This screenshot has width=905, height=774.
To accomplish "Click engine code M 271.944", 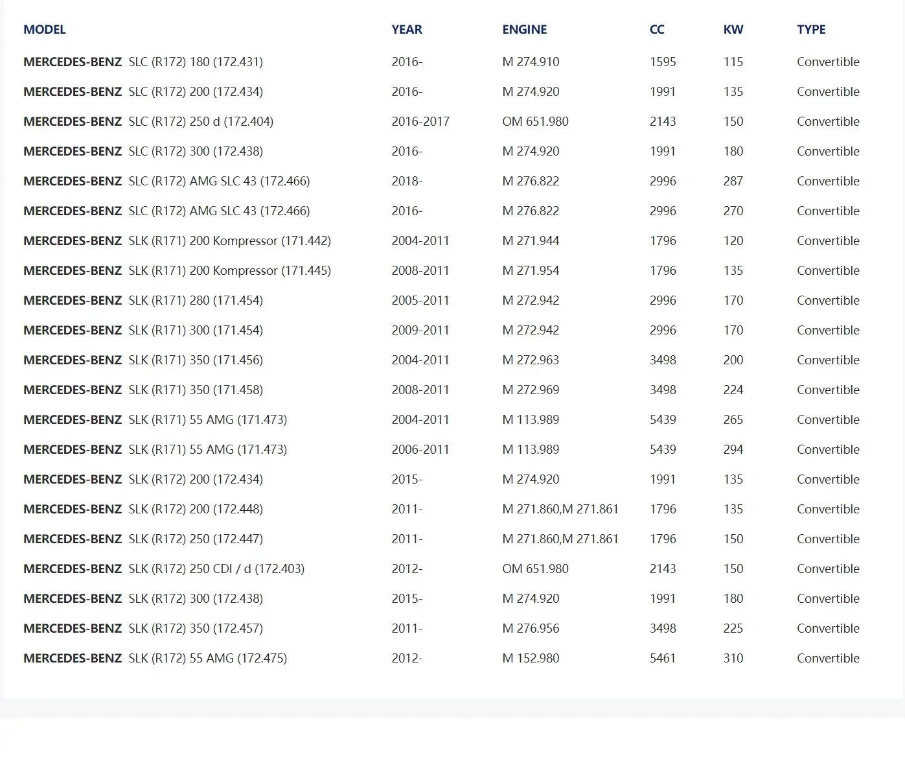I will 531,241.
